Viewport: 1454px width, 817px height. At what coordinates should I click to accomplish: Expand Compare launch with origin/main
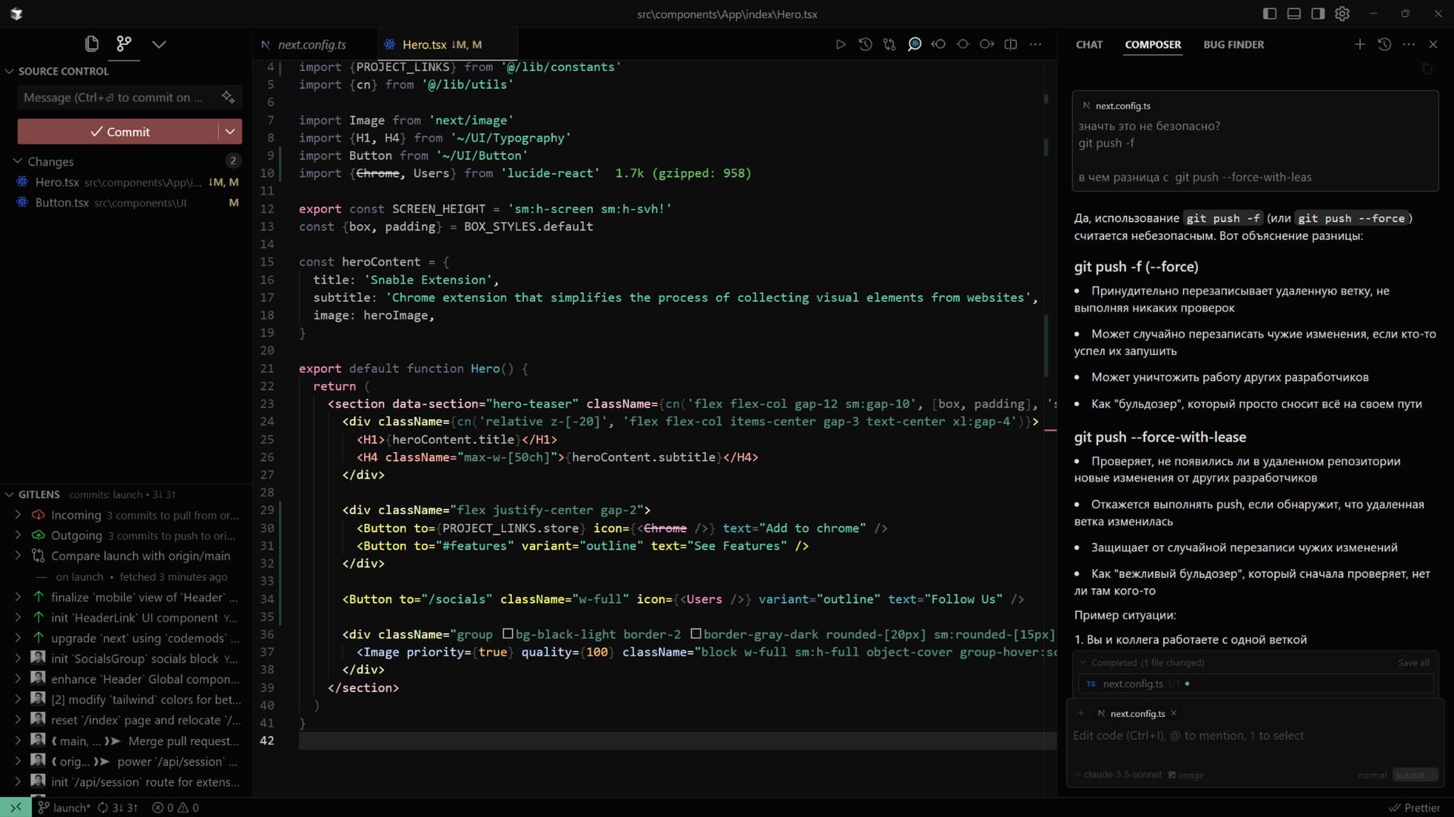pos(17,556)
